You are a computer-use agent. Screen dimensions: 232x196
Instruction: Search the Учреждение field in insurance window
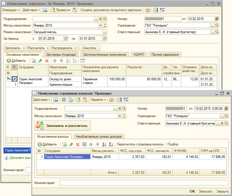[x=226, y=116]
